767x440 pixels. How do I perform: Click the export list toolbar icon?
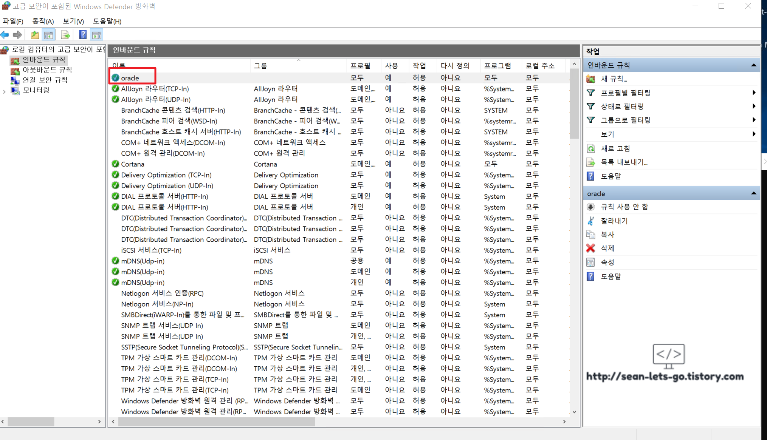click(x=65, y=35)
